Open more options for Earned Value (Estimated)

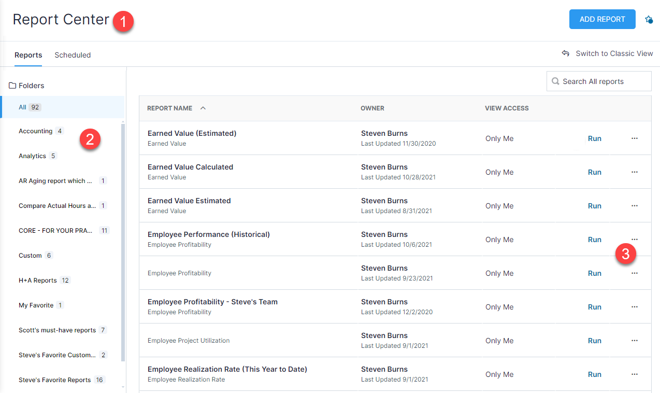point(634,138)
